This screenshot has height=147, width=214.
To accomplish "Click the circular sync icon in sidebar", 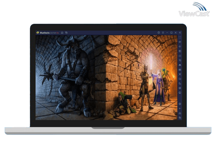I will (180, 93).
